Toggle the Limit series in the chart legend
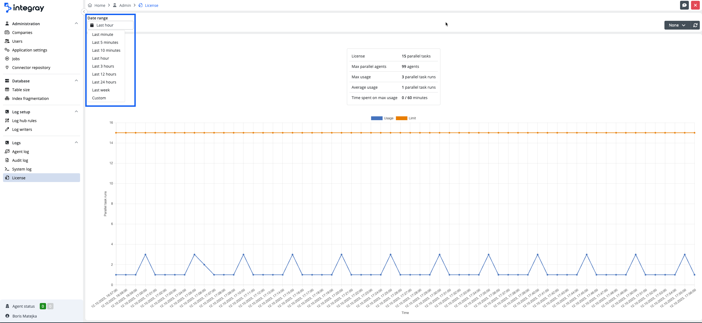The height and width of the screenshot is (323, 702). click(412, 118)
